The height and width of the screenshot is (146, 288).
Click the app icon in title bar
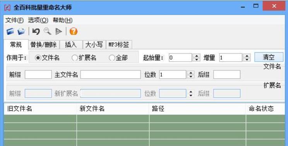point(7,7)
